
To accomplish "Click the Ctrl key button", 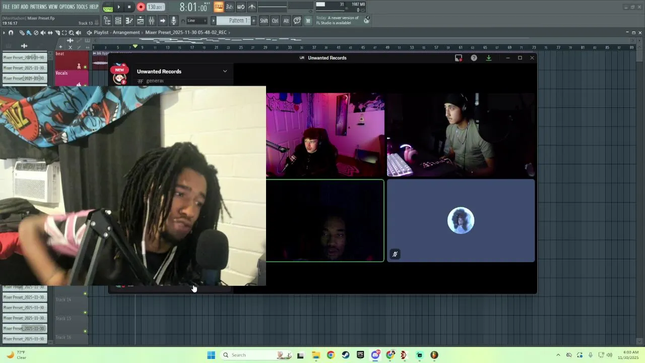I will click(275, 21).
